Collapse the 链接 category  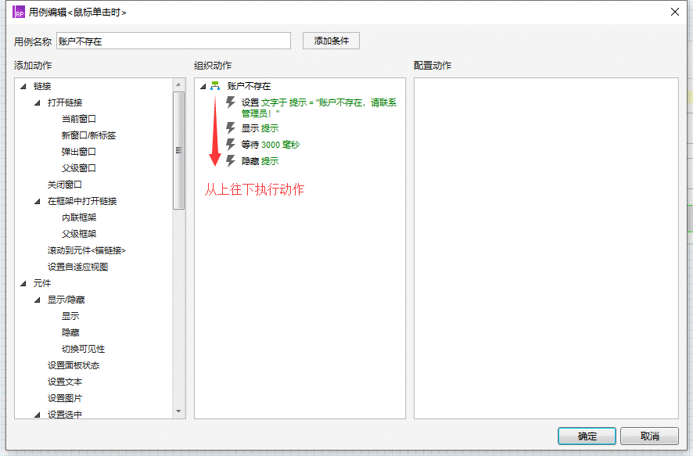pos(23,86)
